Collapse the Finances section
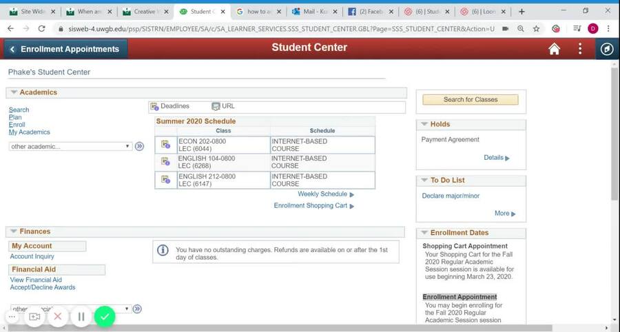This screenshot has height=332, width=620. point(14,231)
